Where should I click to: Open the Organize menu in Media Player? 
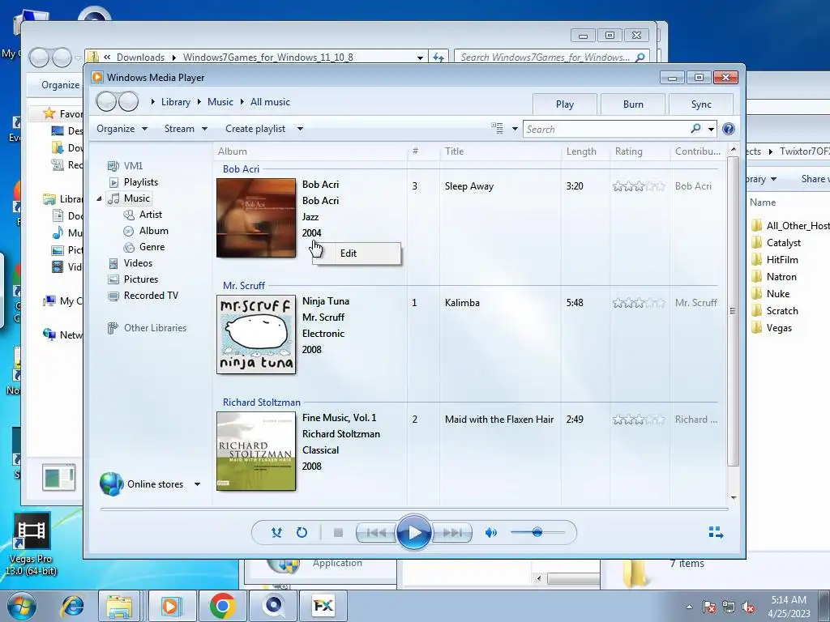(x=122, y=129)
